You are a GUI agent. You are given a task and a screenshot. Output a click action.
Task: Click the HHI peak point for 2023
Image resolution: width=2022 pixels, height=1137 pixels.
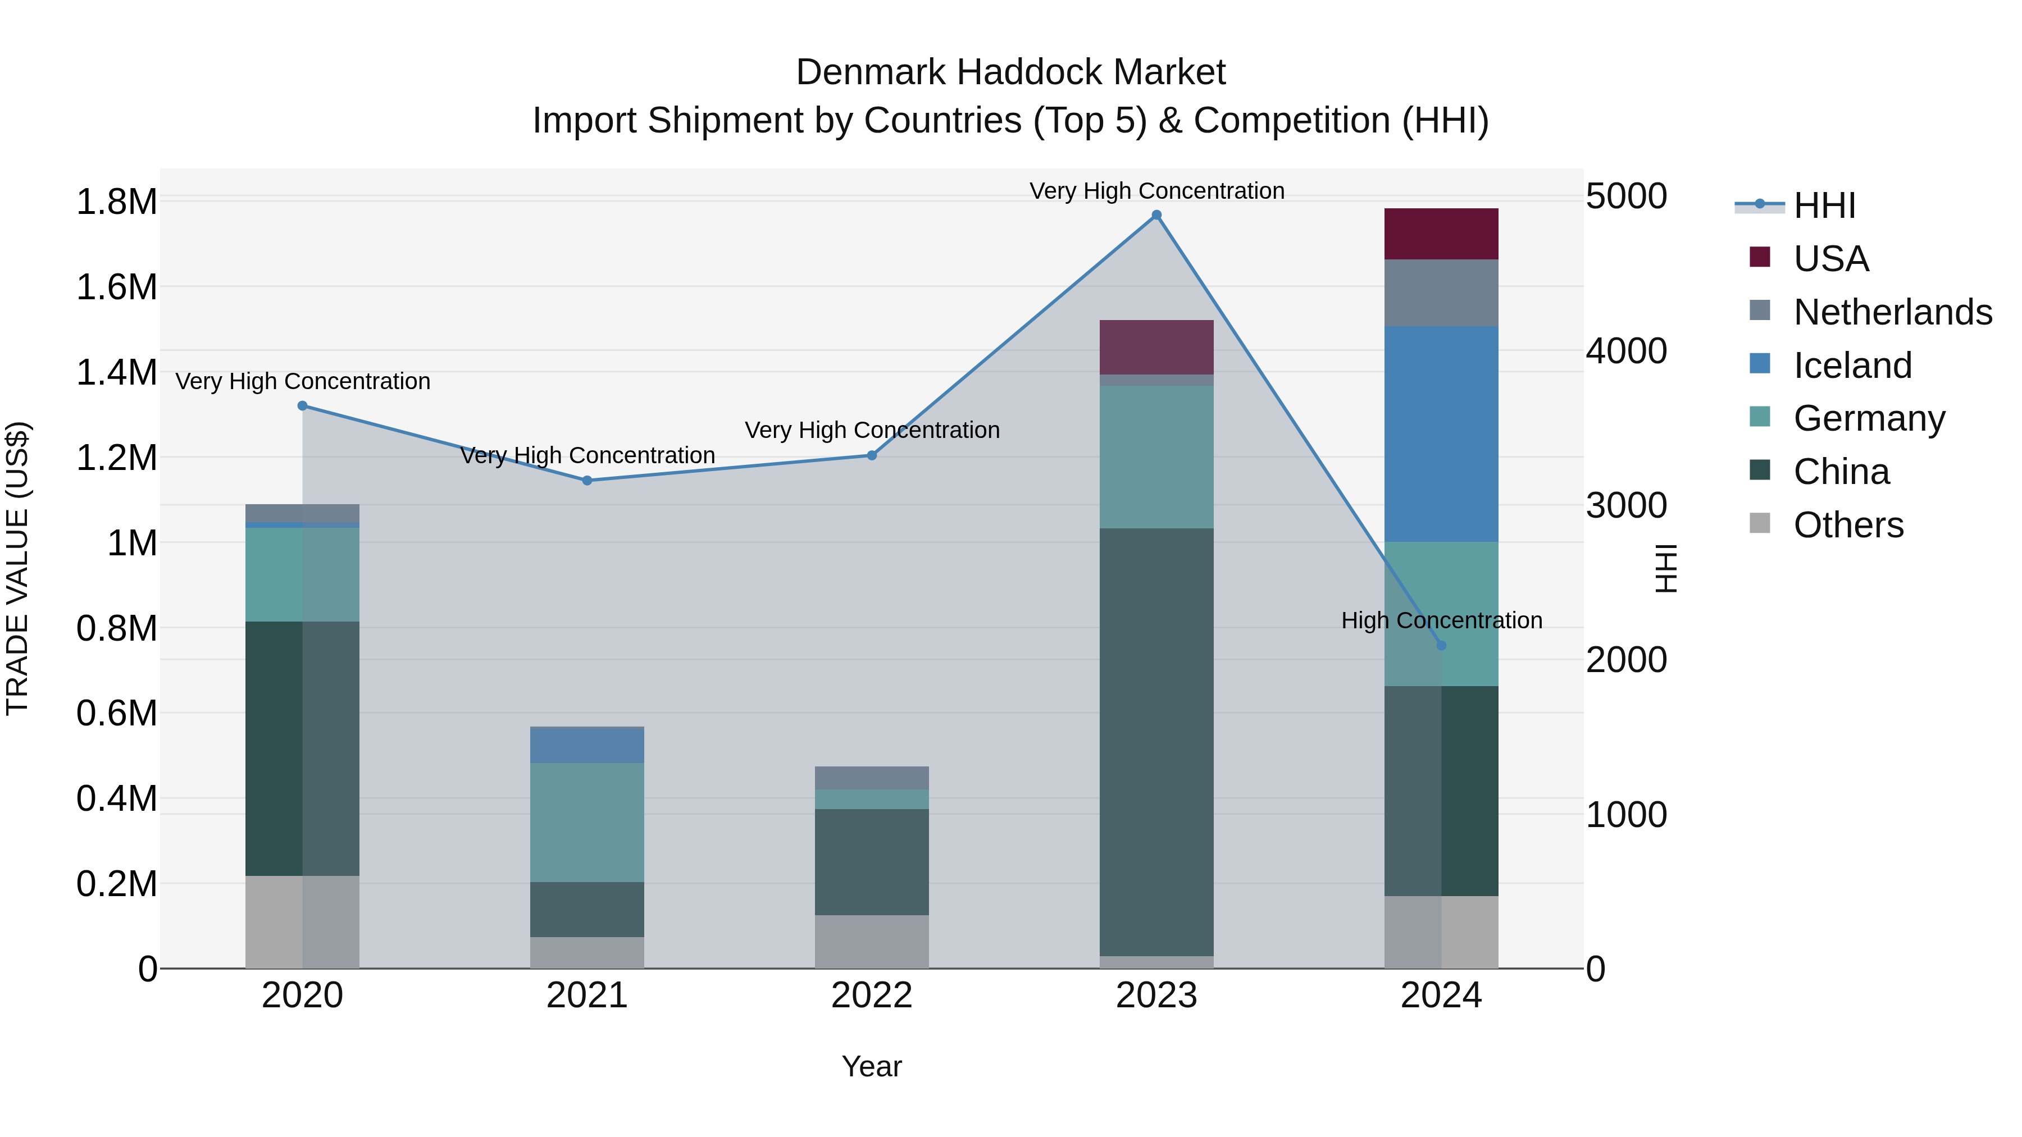pyautogui.click(x=1156, y=215)
